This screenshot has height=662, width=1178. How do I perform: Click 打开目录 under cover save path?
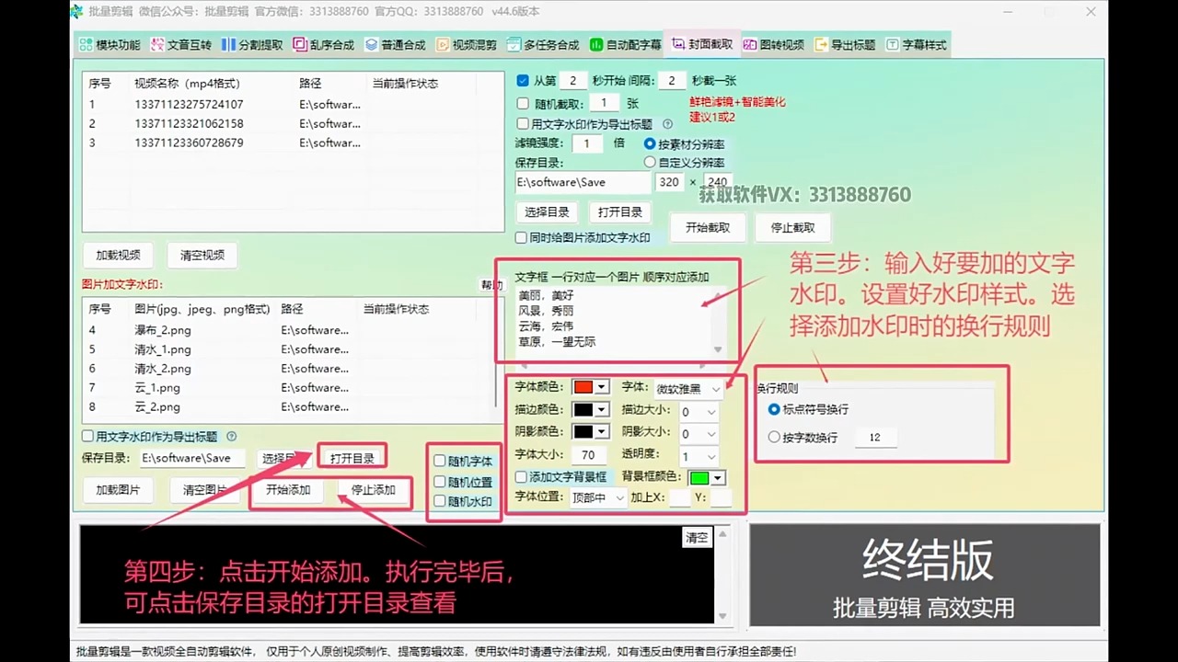pos(619,211)
